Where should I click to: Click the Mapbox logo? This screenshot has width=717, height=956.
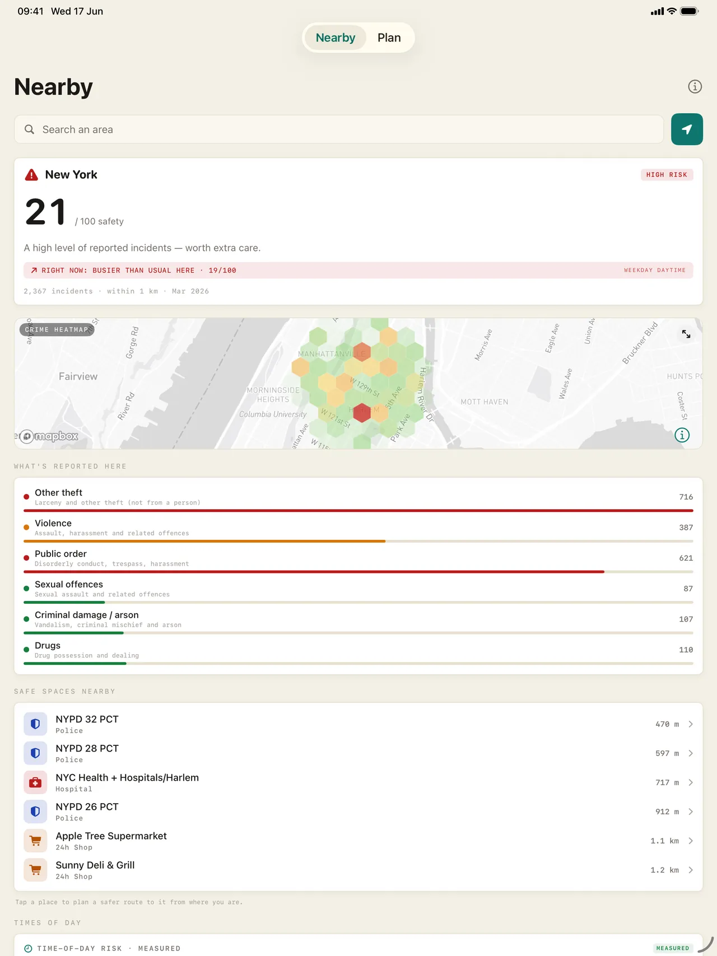[49, 436]
